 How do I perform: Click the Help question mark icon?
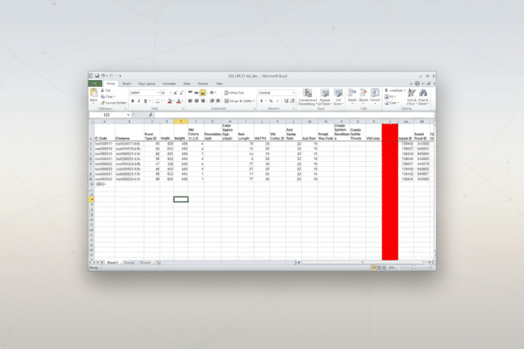click(x=417, y=83)
